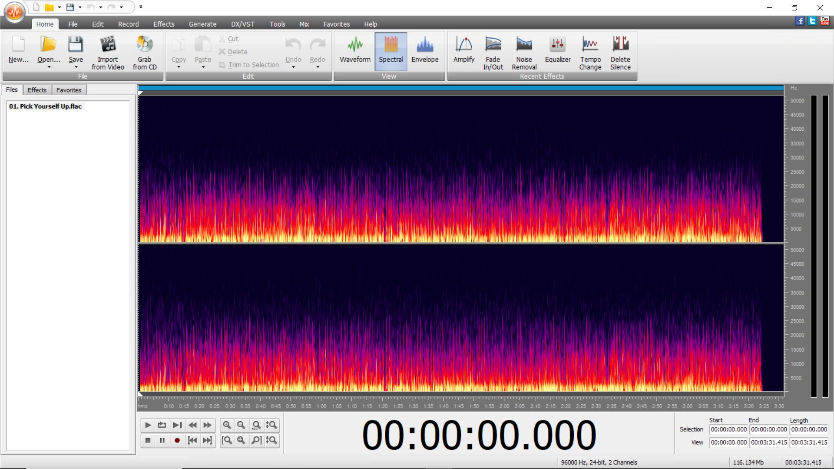Expand the Save button dropdown arrow

(x=76, y=67)
